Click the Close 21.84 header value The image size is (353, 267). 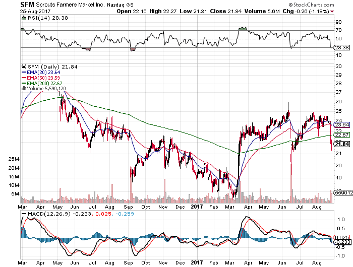(x=226, y=11)
